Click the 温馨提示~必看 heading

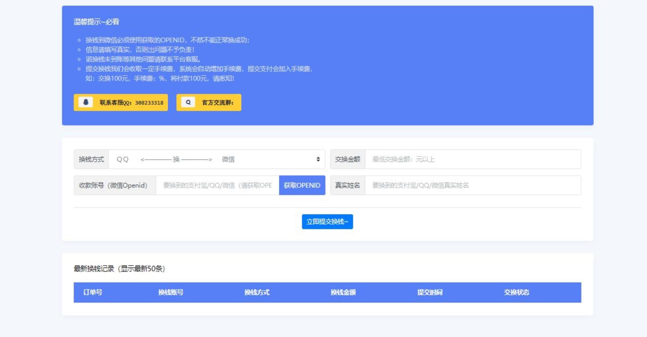(x=97, y=22)
